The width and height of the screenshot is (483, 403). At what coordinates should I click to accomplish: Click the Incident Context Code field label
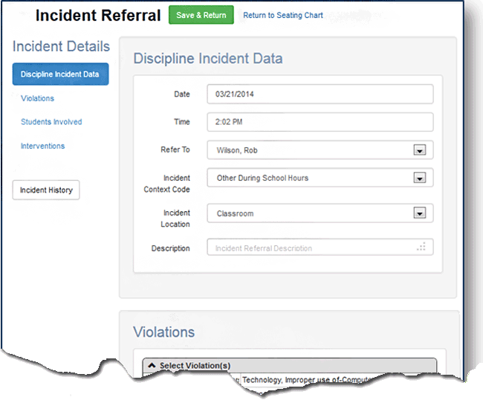166,184
